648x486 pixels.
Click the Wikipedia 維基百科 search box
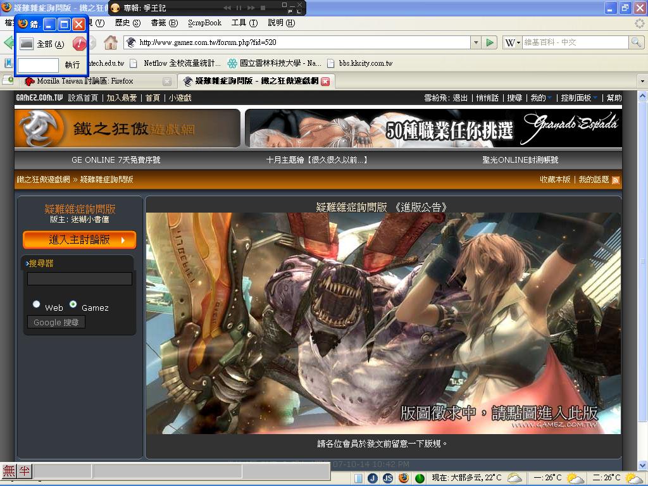point(575,42)
